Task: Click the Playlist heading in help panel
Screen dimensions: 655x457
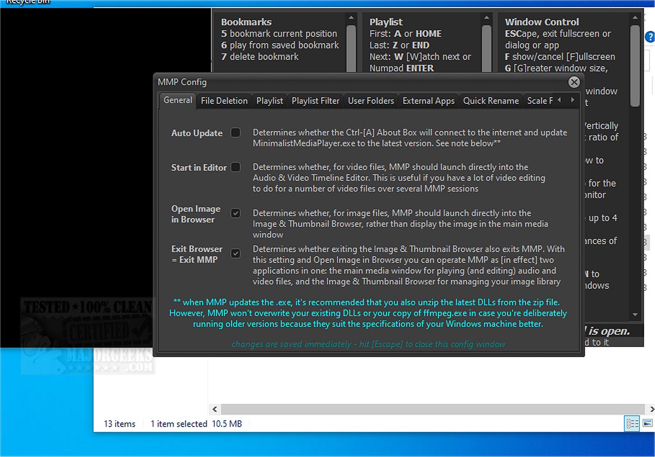Action: point(386,22)
